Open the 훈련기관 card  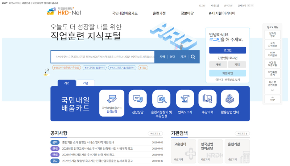[x=237, y=151]
